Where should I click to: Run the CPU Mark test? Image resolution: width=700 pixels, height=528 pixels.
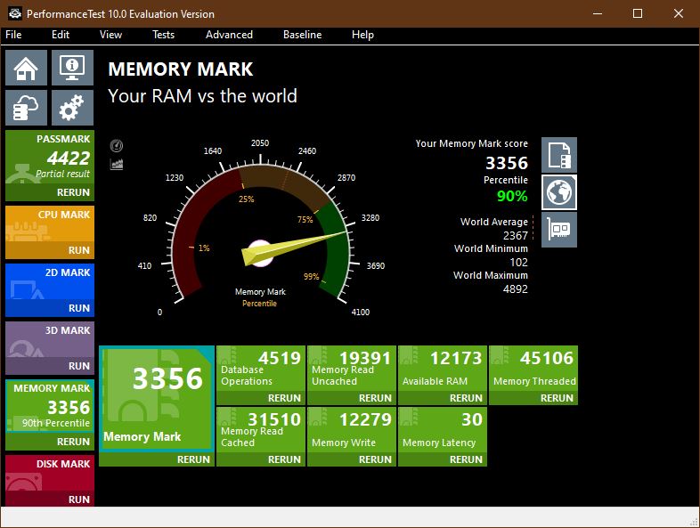[50, 250]
